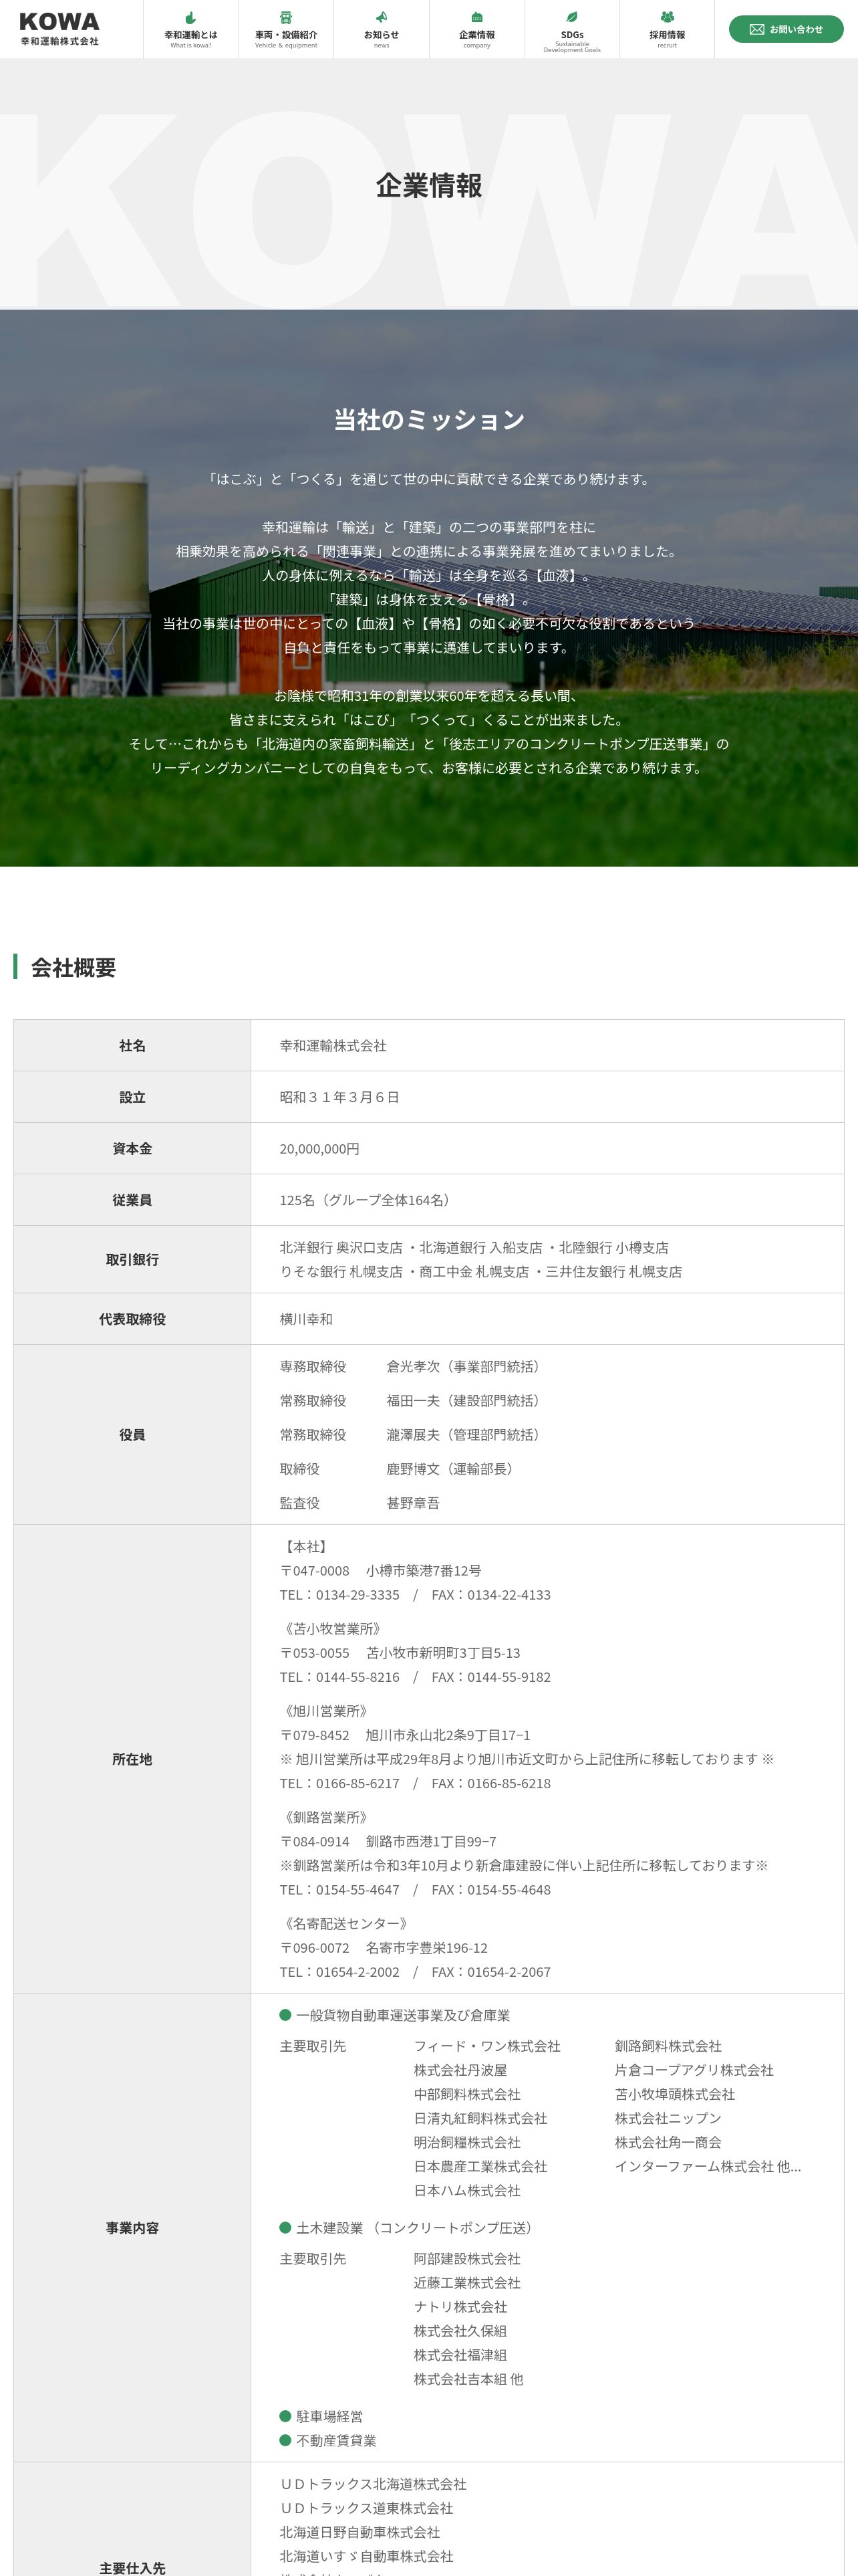
Task: Click the 設立 row label
Action: click(132, 1097)
